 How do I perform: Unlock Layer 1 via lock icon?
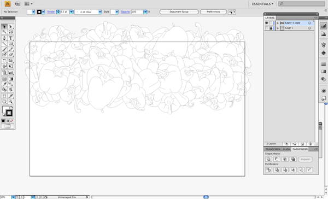point(271,28)
